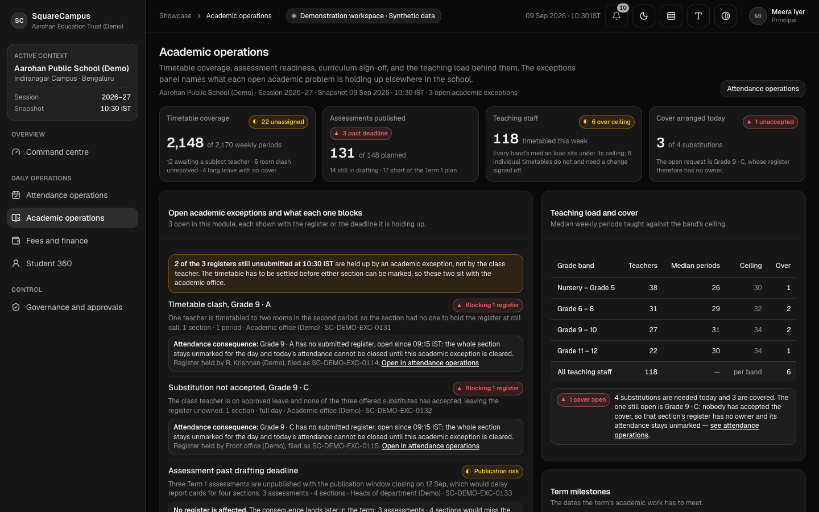The image size is (819, 512).
Task: Open the notifications bell icon
Action: [617, 16]
